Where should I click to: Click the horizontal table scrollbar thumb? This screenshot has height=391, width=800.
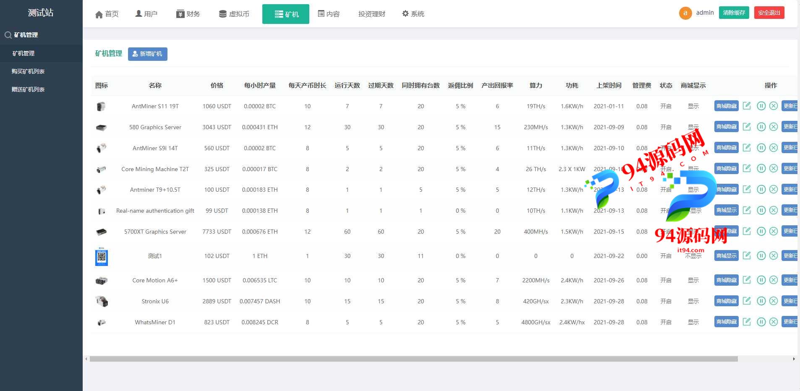(x=413, y=359)
